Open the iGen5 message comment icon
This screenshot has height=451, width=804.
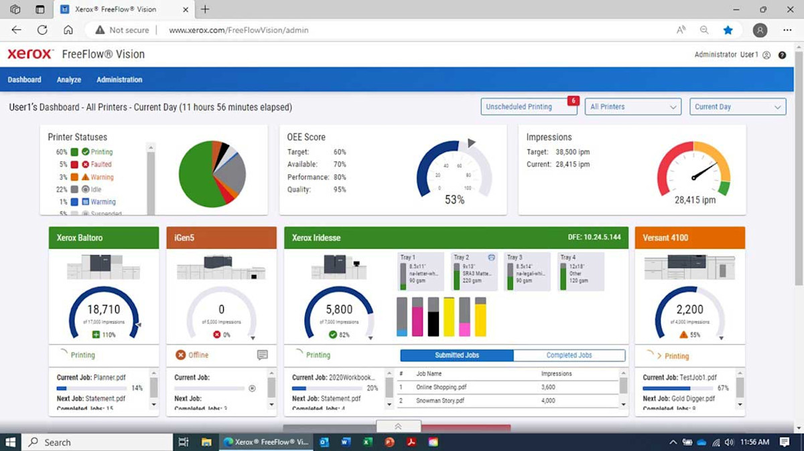click(263, 355)
